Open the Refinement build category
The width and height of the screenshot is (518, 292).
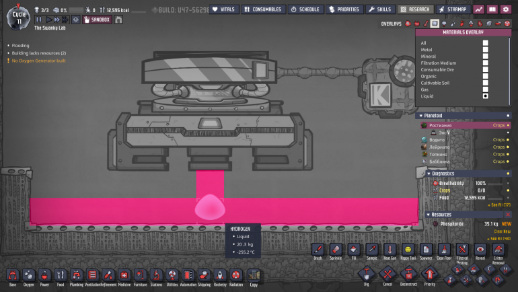pos(108,277)
